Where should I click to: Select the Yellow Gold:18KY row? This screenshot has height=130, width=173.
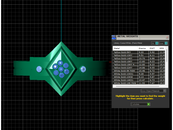pos(139,61)
